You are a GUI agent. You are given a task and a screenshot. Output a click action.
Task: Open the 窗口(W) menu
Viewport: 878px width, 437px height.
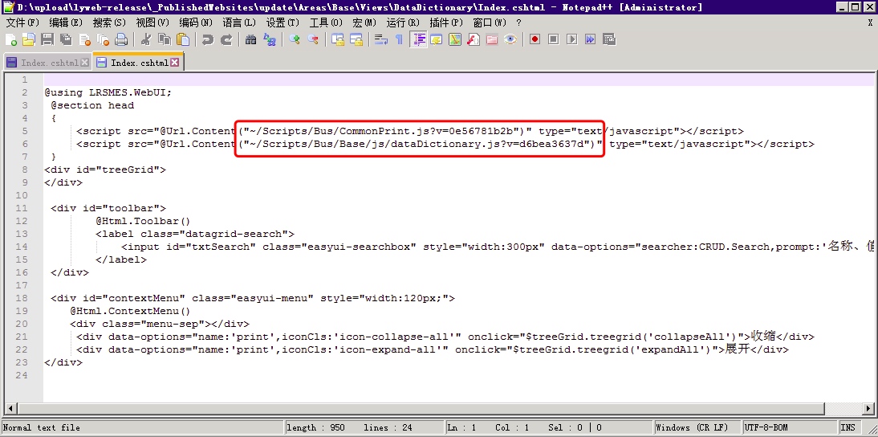[490, 22]
